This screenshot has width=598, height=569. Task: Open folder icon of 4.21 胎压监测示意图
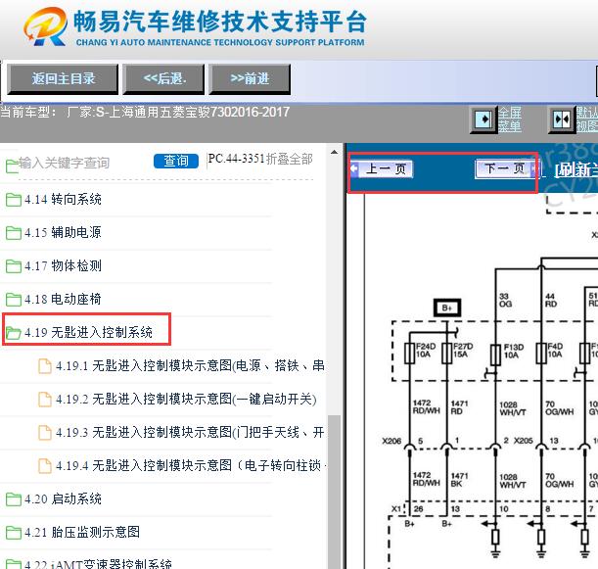click(x=14, y=532)
